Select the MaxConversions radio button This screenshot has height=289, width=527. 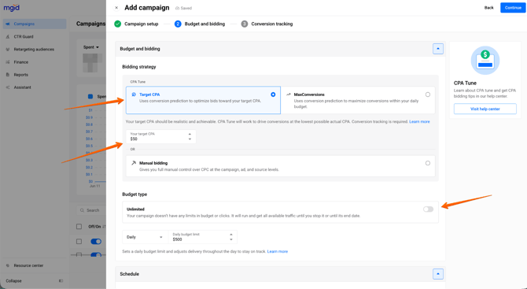point(428,94)
